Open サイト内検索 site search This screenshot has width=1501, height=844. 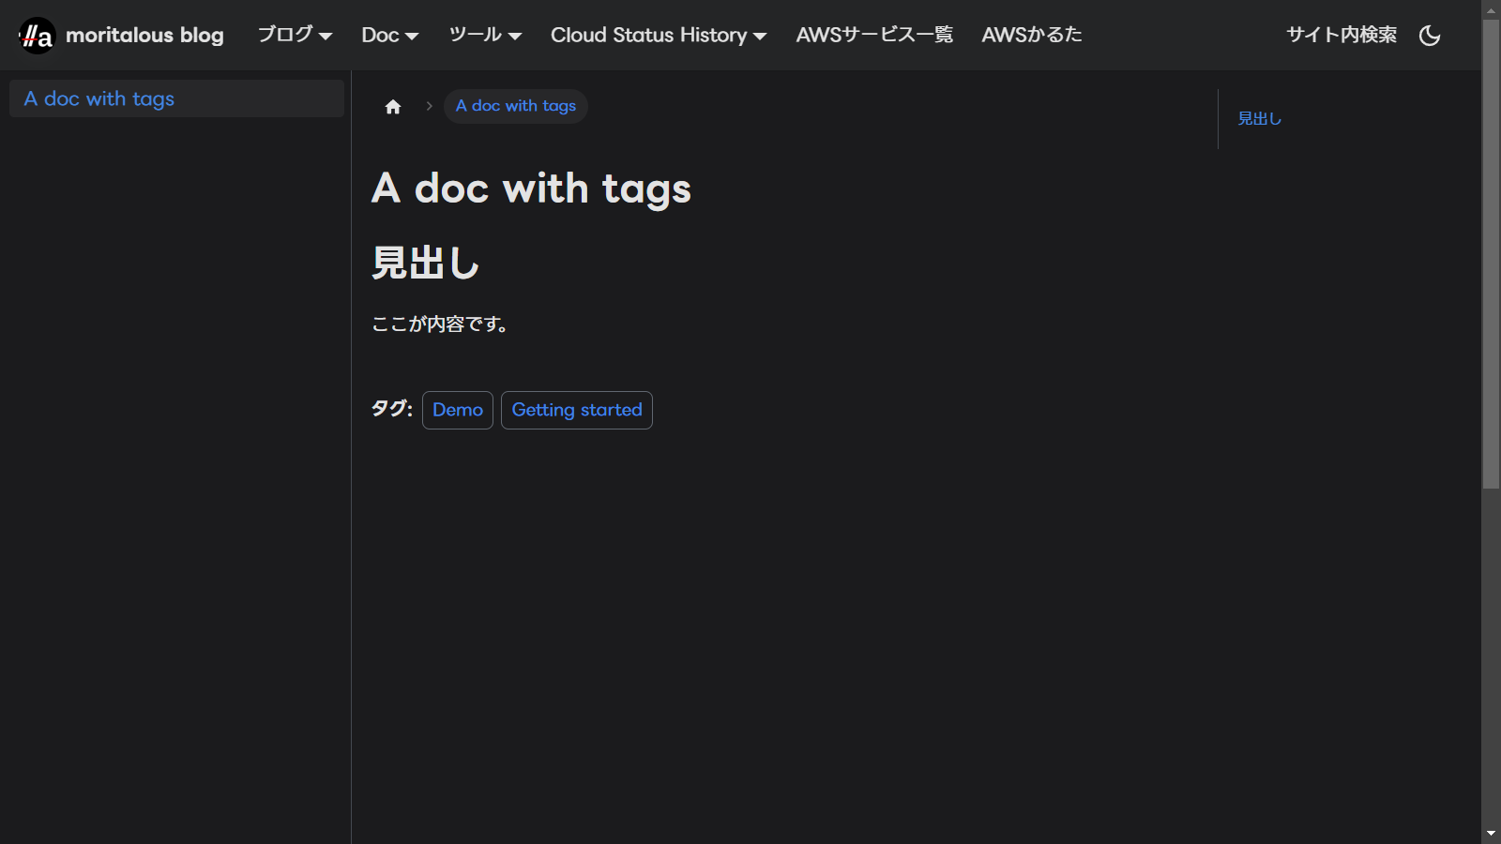pyautogui.click(x=1341, y=36)
